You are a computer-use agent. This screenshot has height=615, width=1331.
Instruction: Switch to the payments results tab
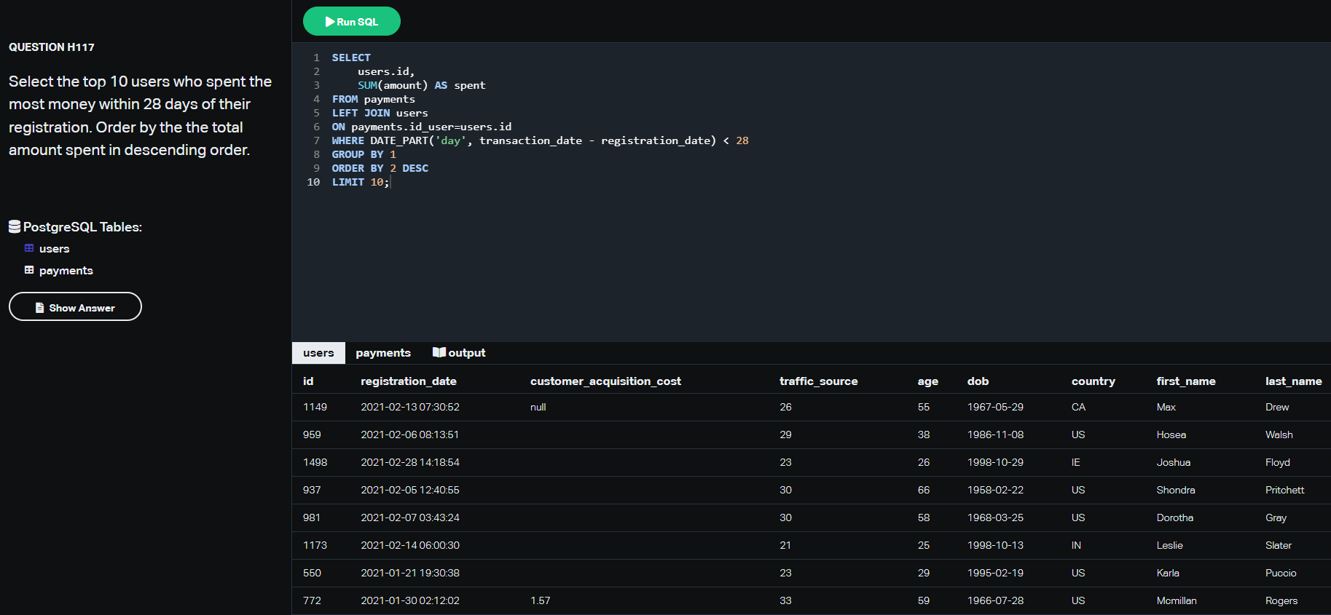(383, 353)
